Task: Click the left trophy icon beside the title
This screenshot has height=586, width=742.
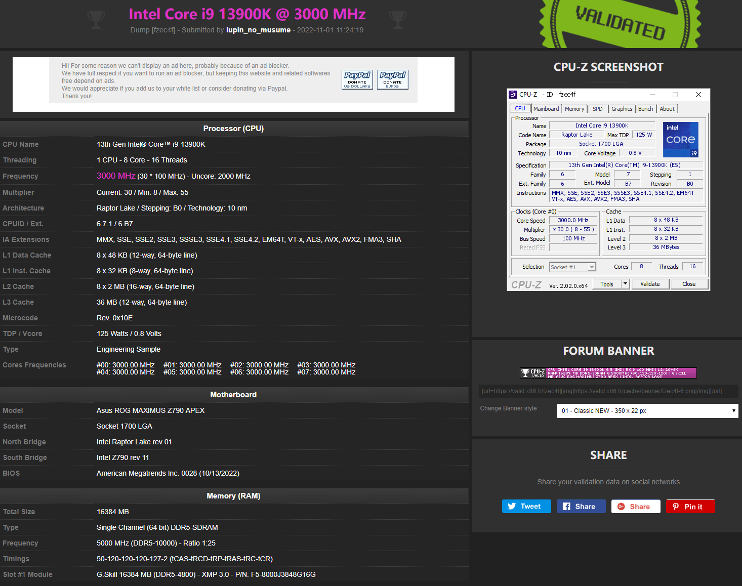Action: (96, 19)
